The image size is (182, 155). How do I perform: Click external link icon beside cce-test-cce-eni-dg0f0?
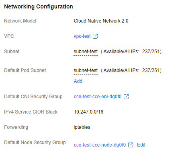126,97
